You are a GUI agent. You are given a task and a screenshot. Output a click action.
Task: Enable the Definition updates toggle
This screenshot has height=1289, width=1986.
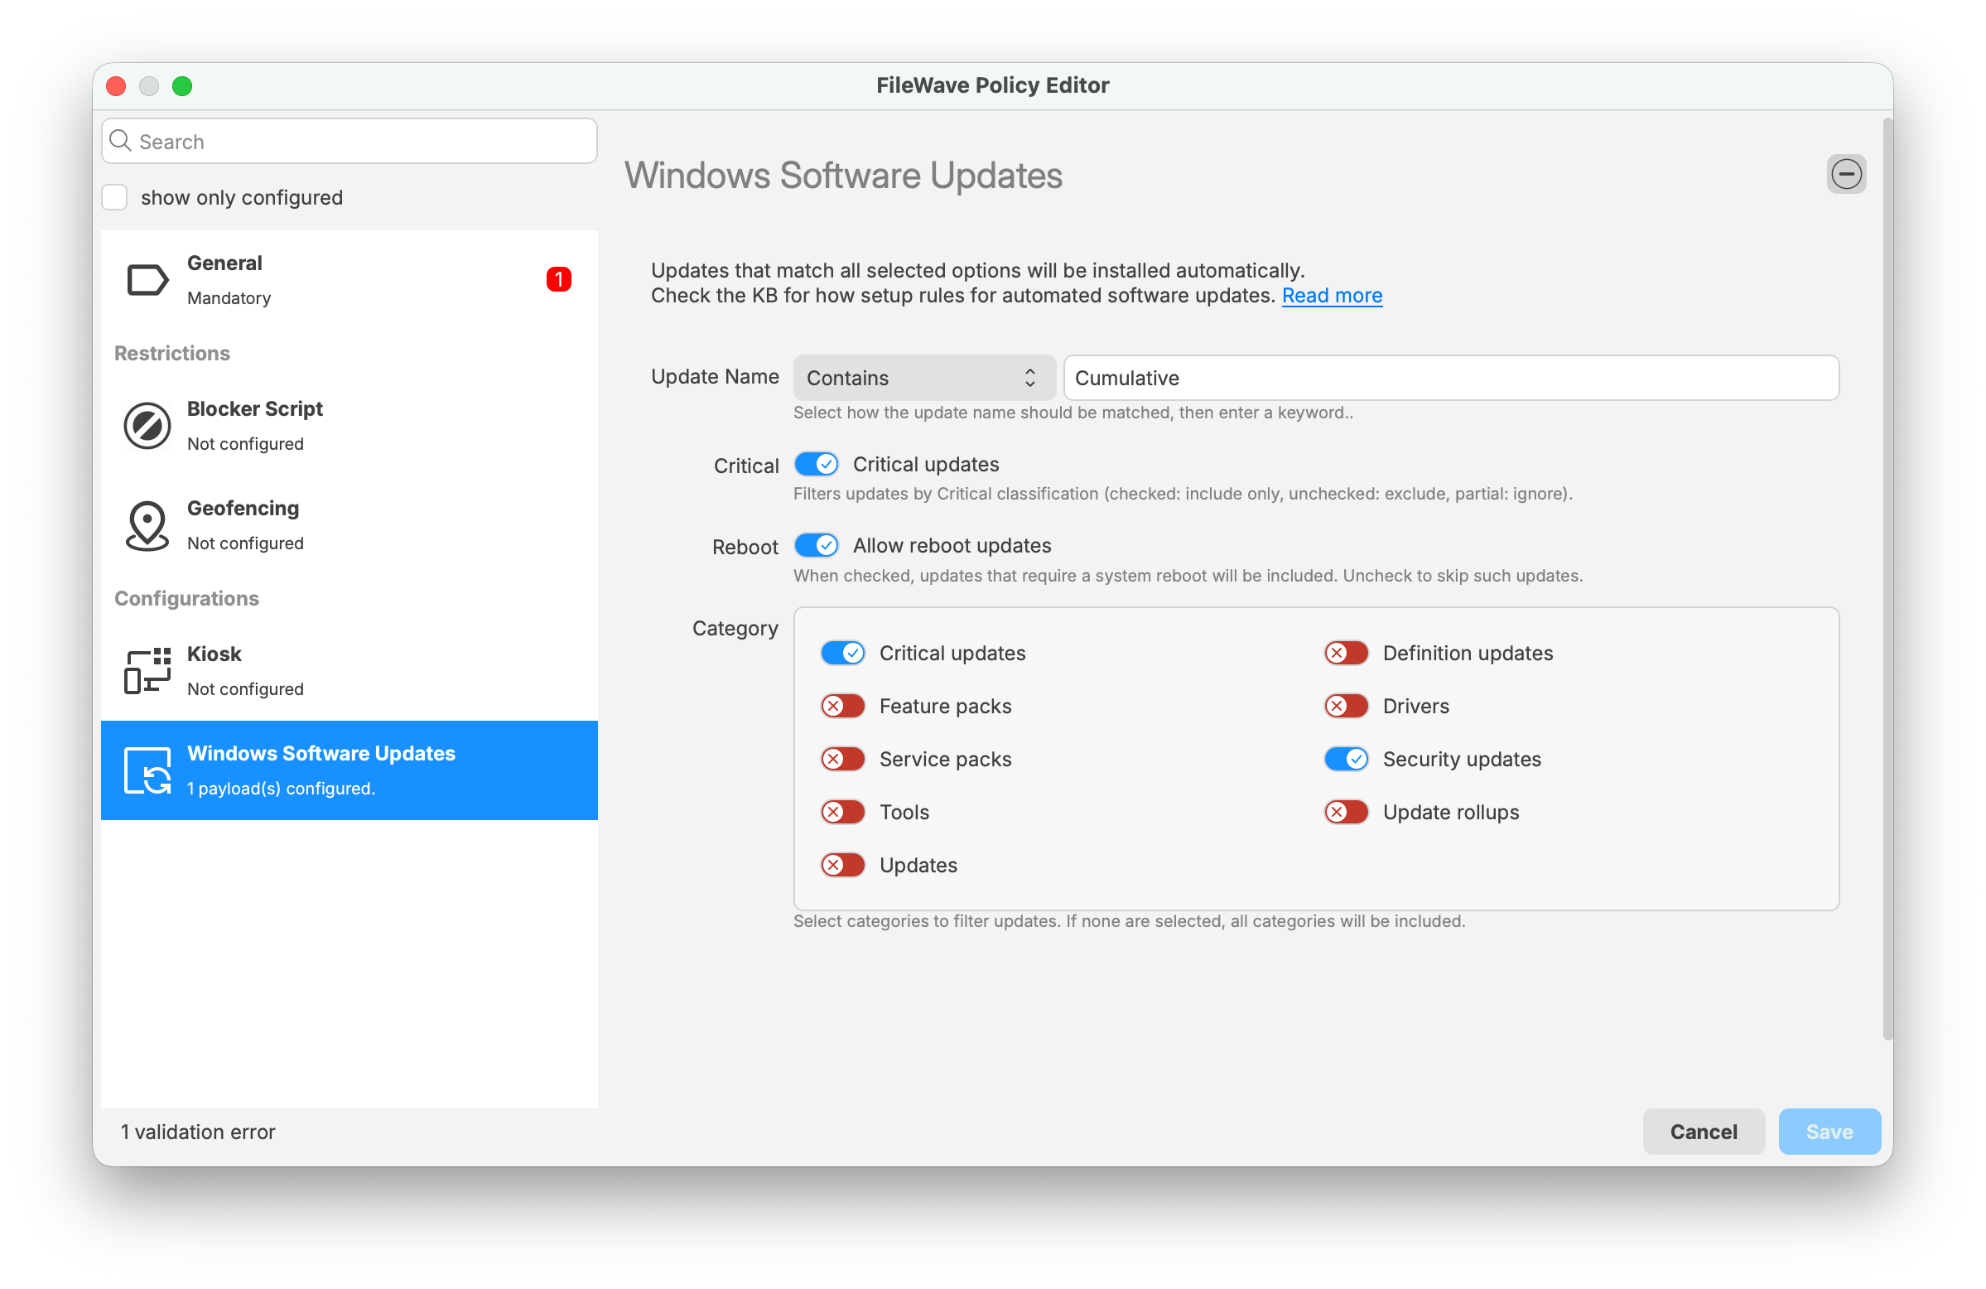coord(1346,653)
